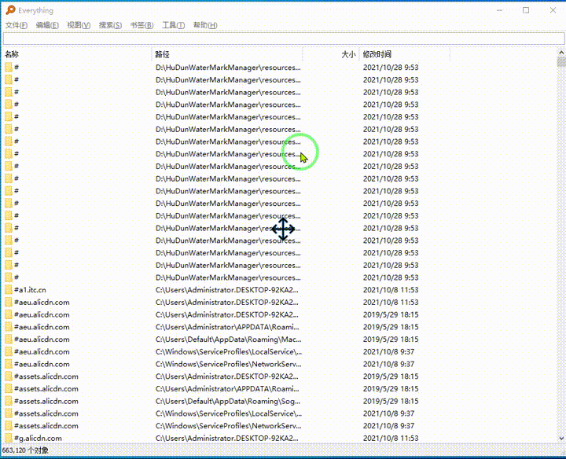This screenshot has width=566, height=459.
Task: Click date 2021/10/8 11:53 of #g.alicdn.com
Action: tap(391, 438)
